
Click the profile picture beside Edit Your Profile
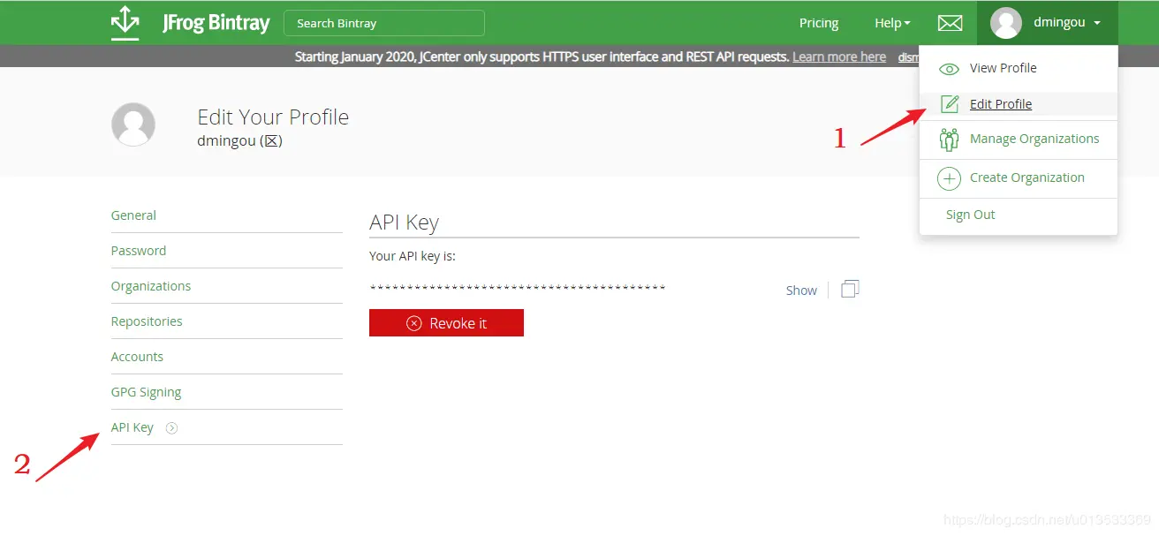coord(133,125)
